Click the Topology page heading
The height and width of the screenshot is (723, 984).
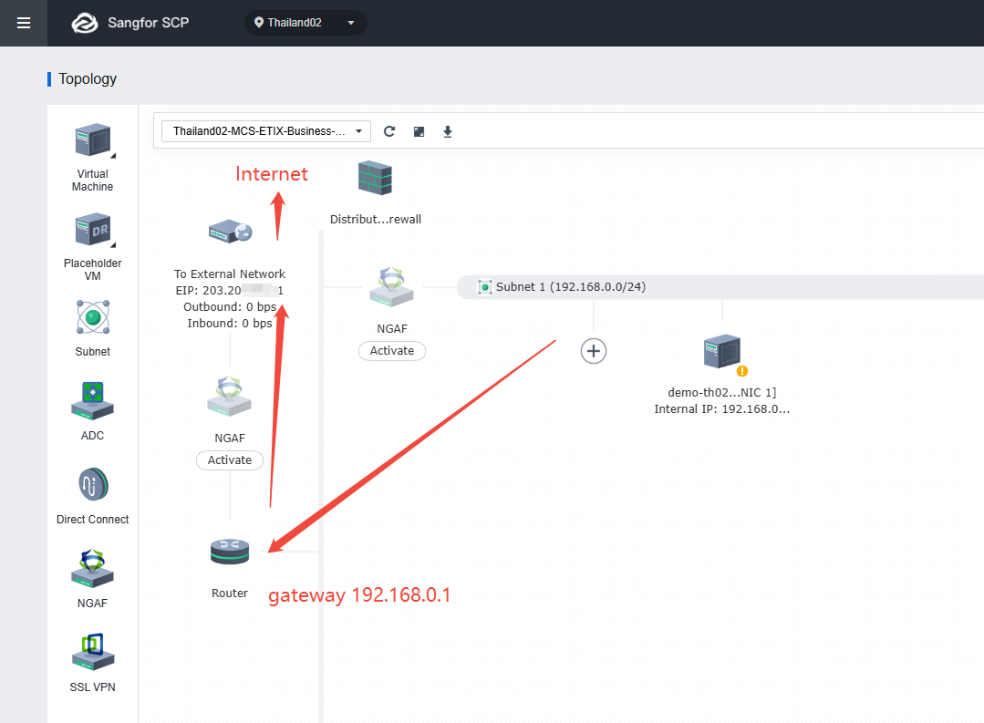tap(88, 79)
